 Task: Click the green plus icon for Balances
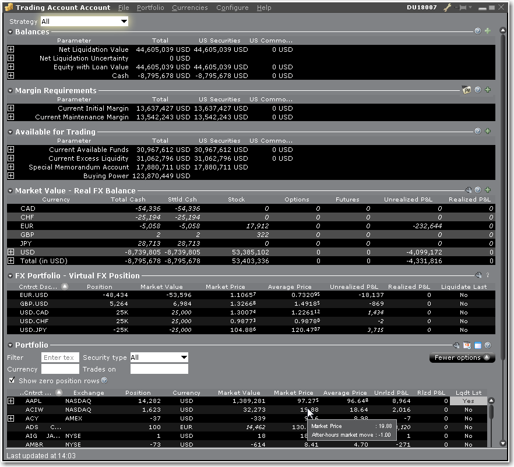(x=488, y=31)
